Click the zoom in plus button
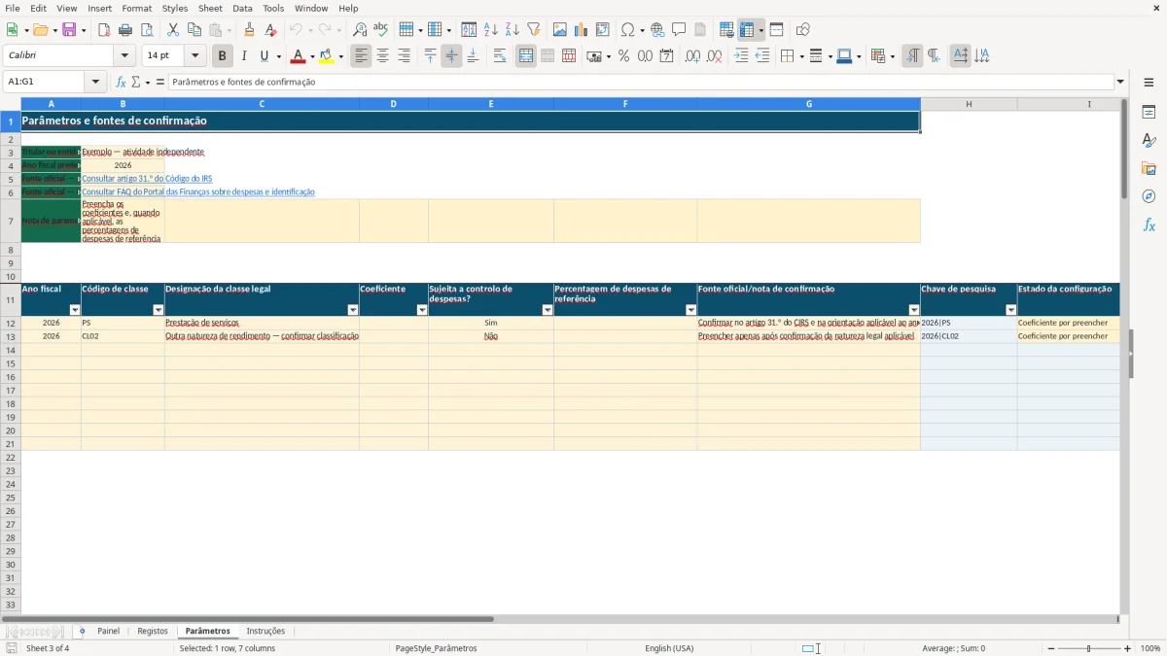1167x656 pixels. pos(1128,648)
